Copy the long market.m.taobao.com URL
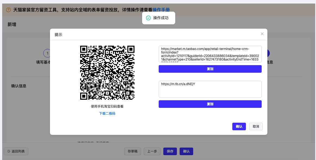This screenshot has width=316, height=160. tap(210, 69)
